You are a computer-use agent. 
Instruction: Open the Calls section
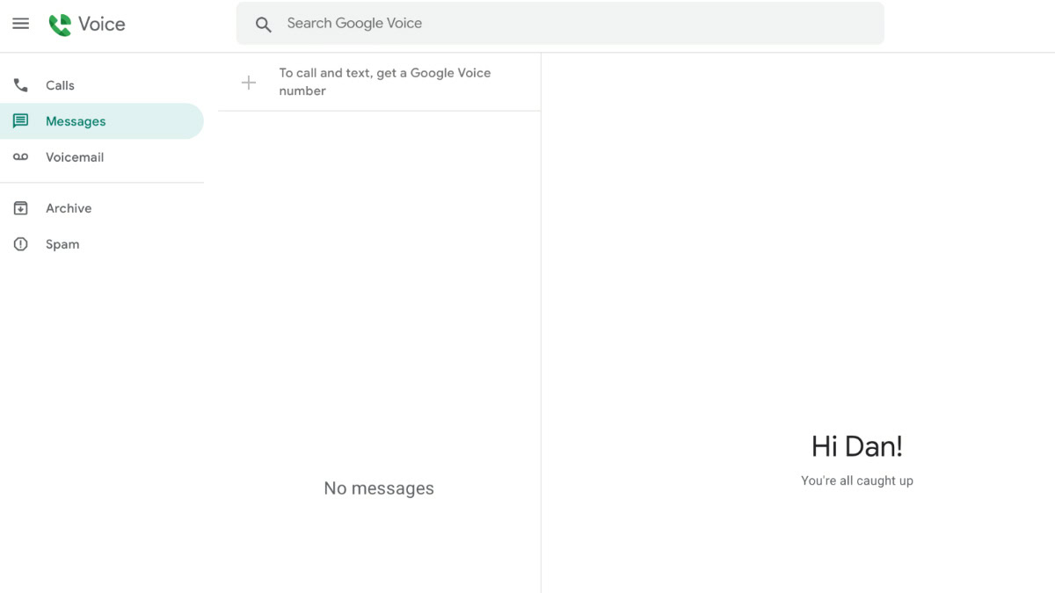tap(102, 85)
